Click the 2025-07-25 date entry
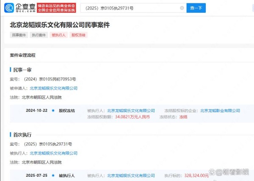The width and height of the screenshot is (254, 181). (36, 175)
